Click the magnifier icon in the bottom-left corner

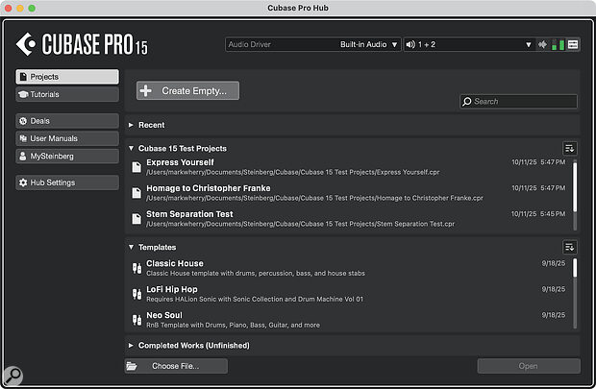[12, 376]
